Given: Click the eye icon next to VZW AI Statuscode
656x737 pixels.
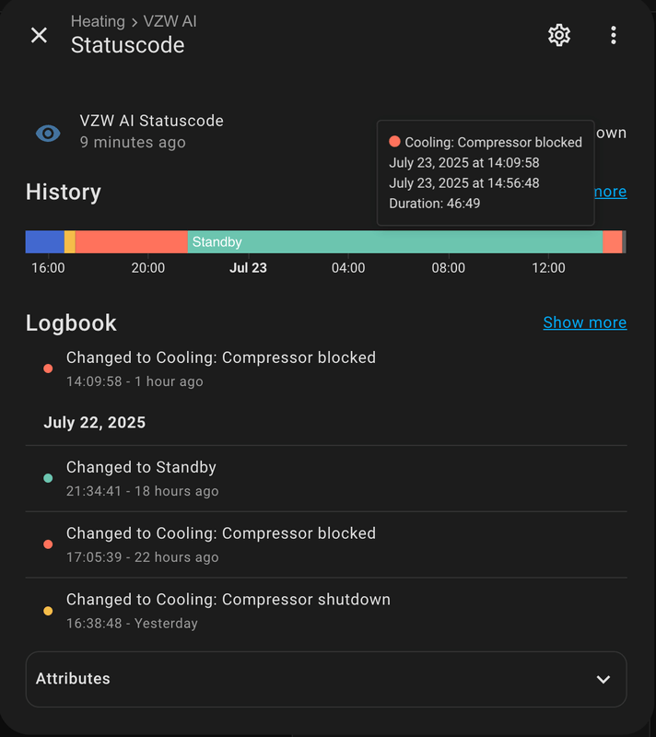Looking at the screenshot, I should [x=48, y=133].
